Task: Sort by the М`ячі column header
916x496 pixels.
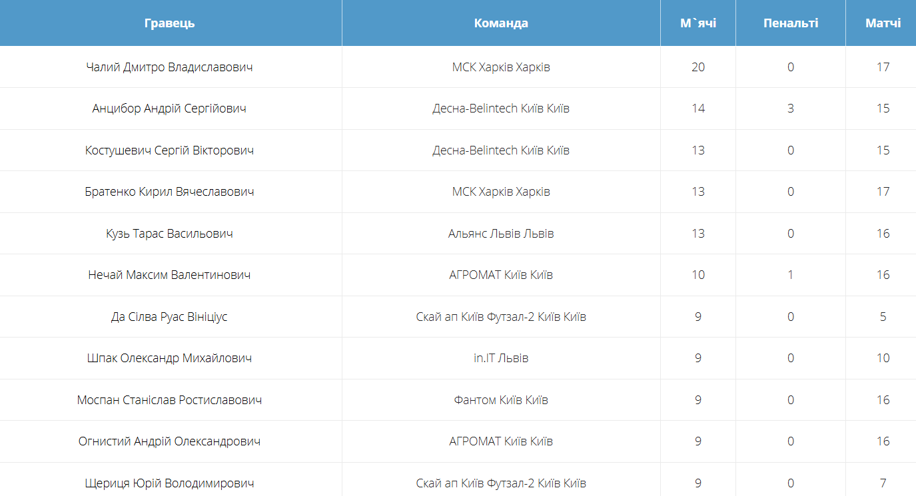Action: [x=697, y=23]
